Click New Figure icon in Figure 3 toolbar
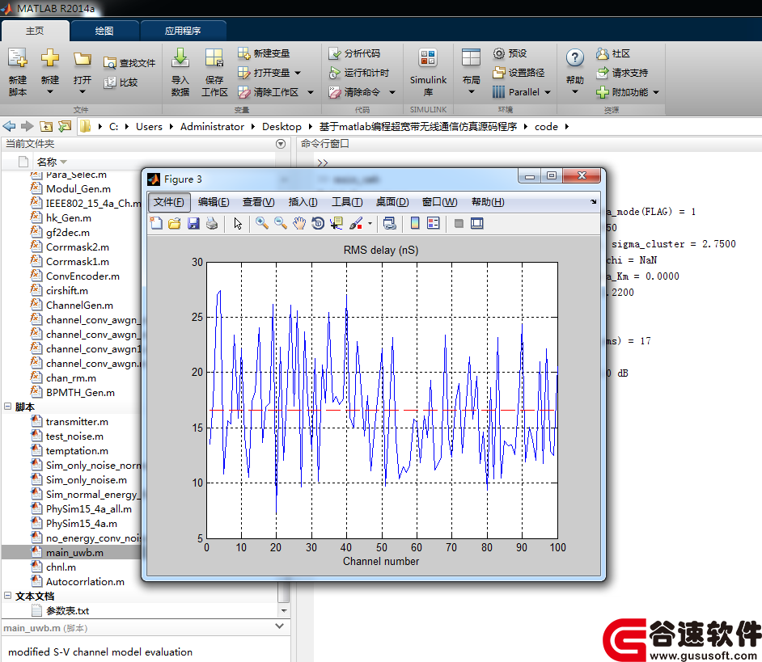The image size is (762, 662). click(156, 223)
